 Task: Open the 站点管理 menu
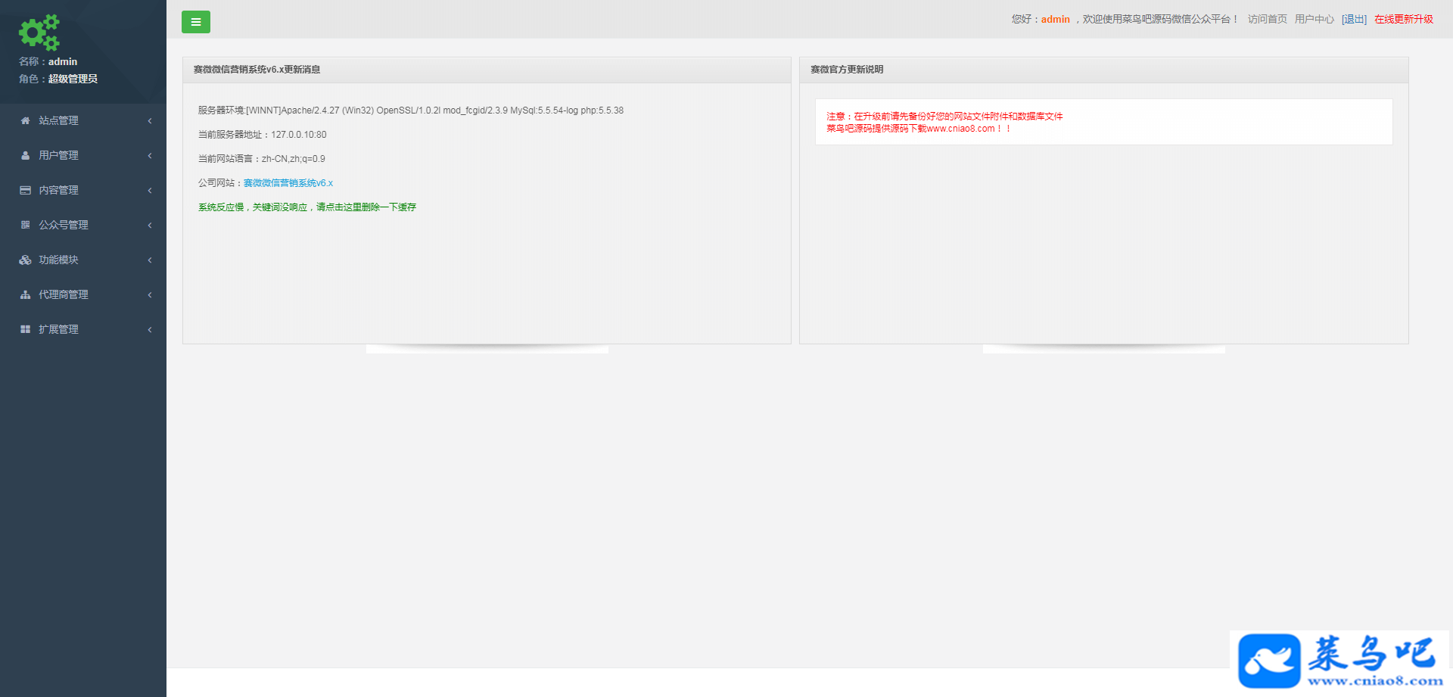coord(83,120)
